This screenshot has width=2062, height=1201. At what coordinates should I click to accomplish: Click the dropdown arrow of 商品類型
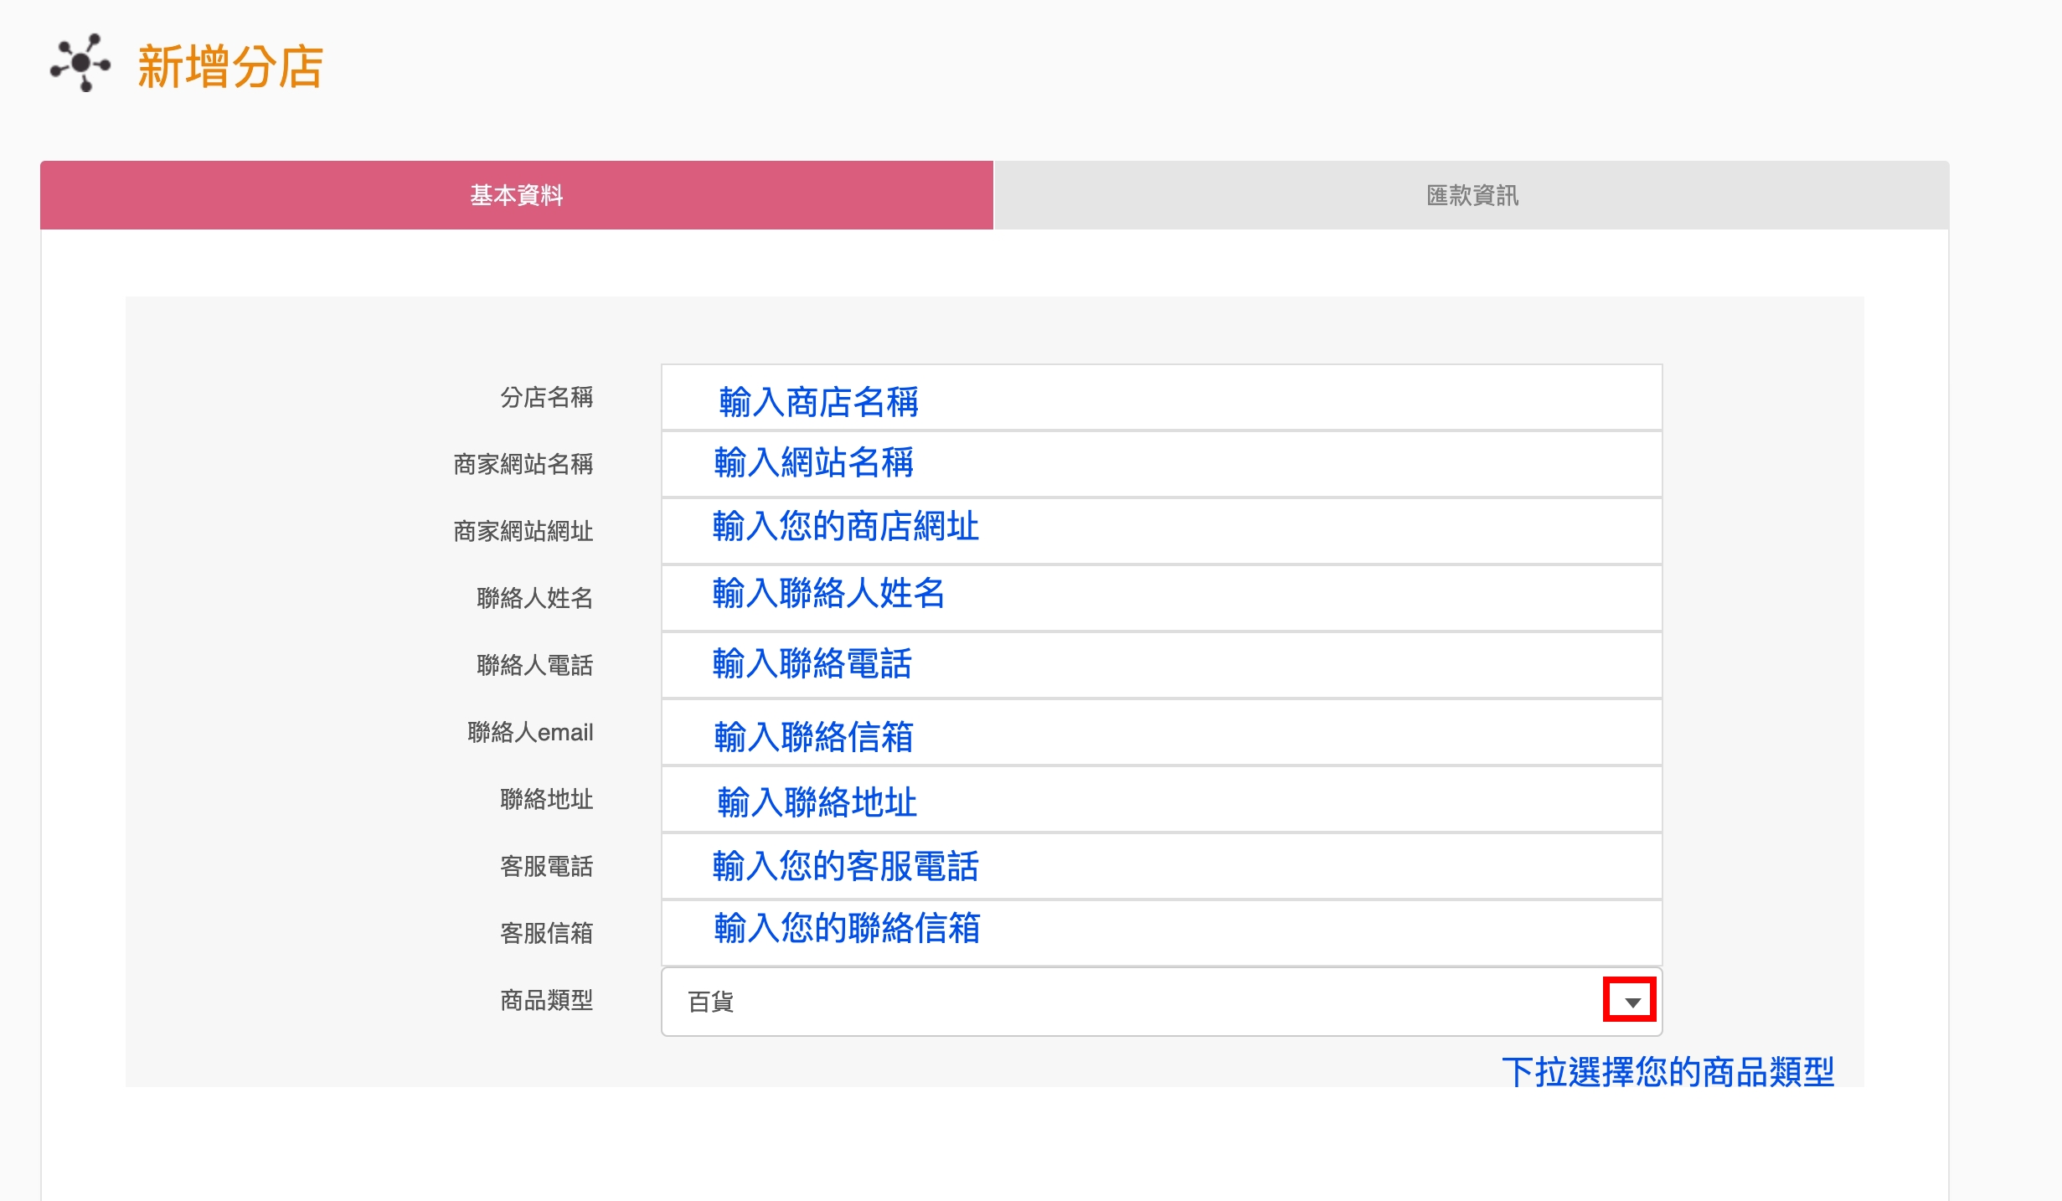pos(1631,1001)
